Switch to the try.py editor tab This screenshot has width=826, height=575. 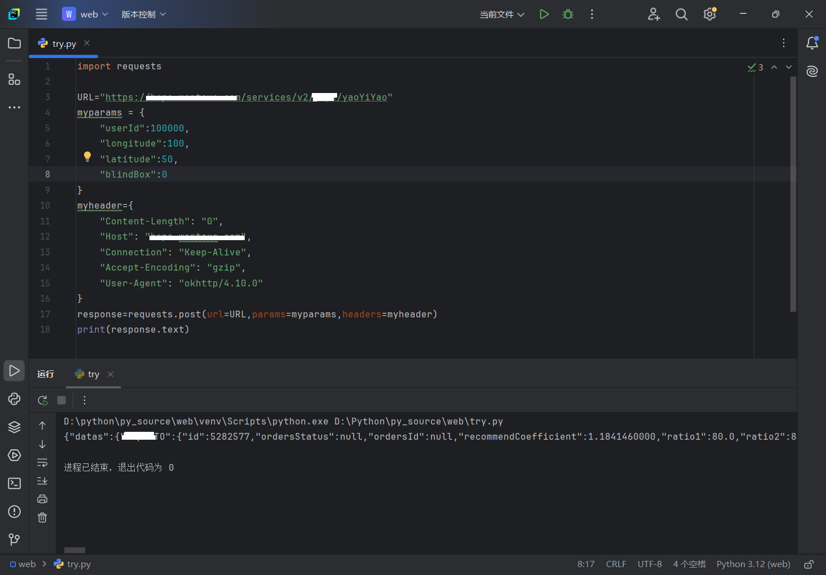[64, 43]
